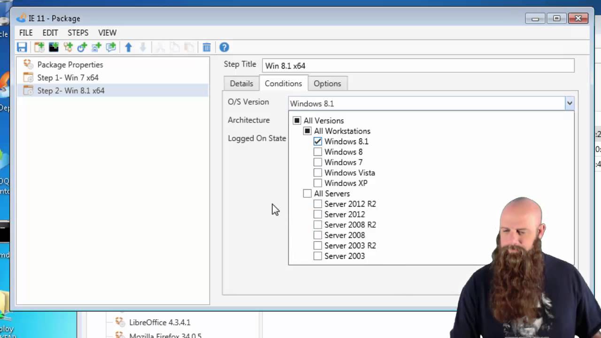Toggle the All Versions checkbox

coord(297,121)
